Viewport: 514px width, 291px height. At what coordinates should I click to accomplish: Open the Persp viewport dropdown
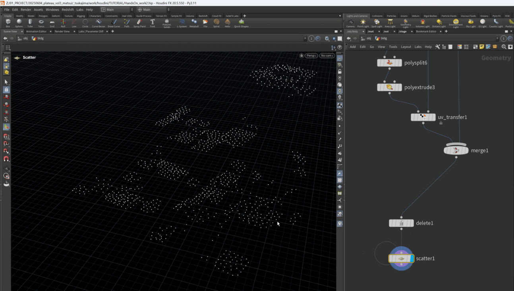click(311, 56)
